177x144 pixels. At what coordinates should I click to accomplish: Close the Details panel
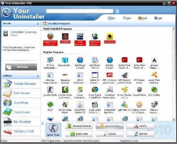pyautogui.click(x=38, y=24)
